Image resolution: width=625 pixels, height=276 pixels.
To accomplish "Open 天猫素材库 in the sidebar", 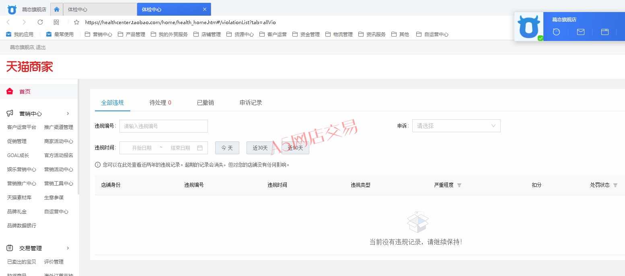I will pos(19,198).
